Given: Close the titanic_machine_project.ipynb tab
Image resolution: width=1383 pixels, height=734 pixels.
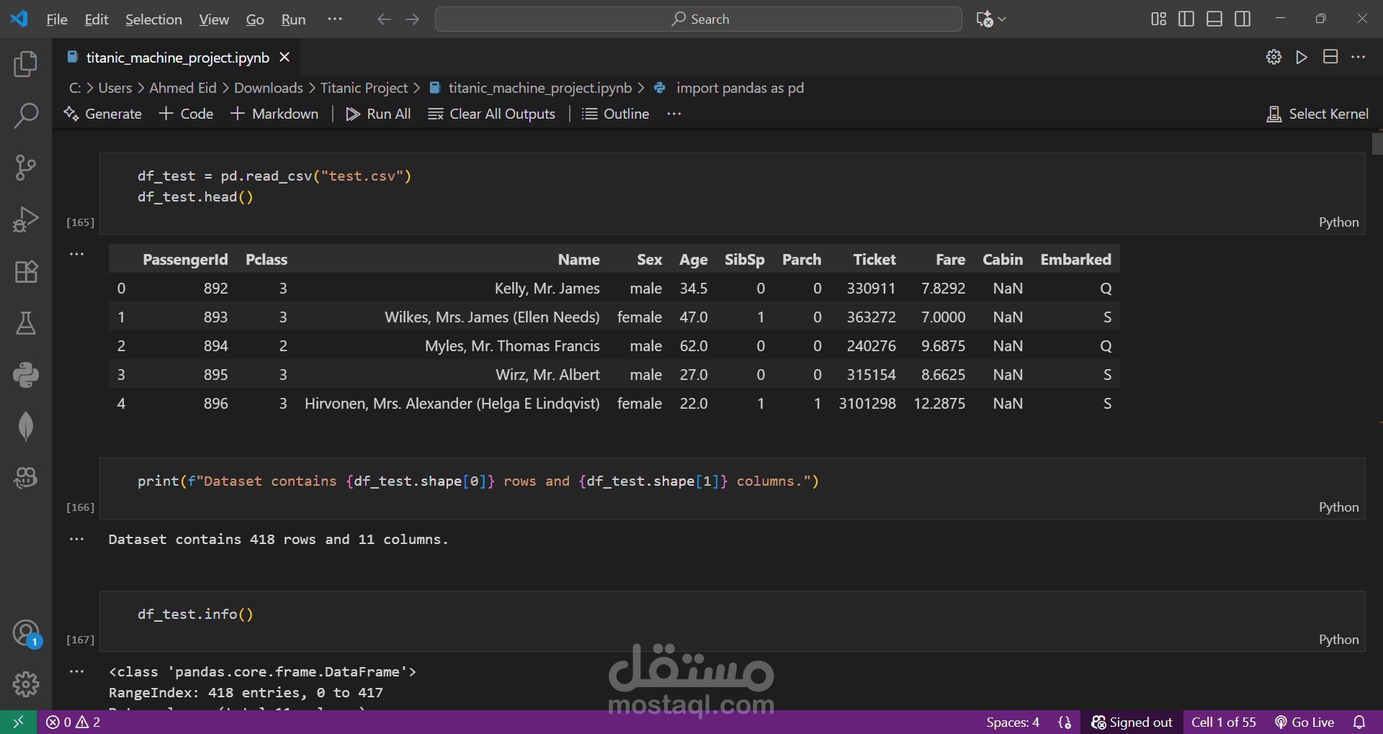Looking at the screenshot, I should tap(285, 58).
